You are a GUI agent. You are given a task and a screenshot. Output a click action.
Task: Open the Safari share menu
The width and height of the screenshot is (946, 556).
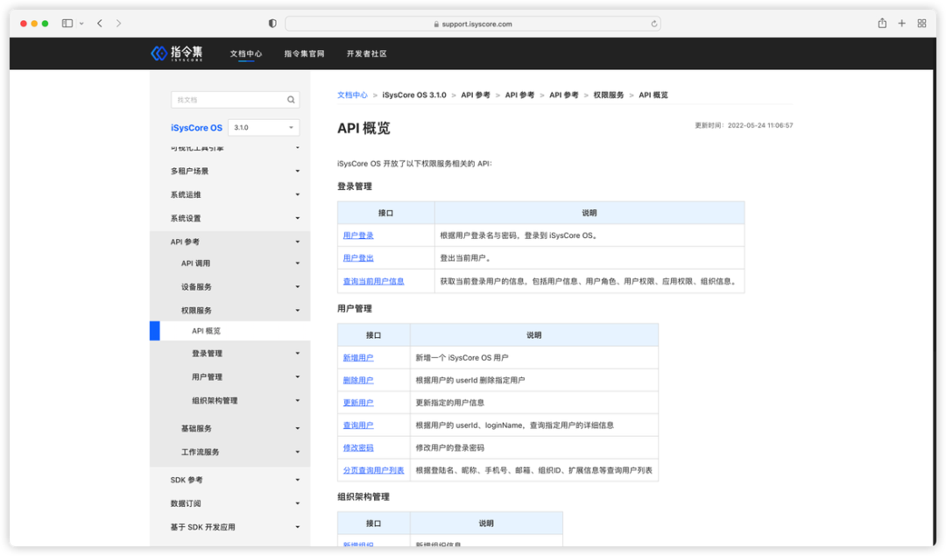coord(882,23)
